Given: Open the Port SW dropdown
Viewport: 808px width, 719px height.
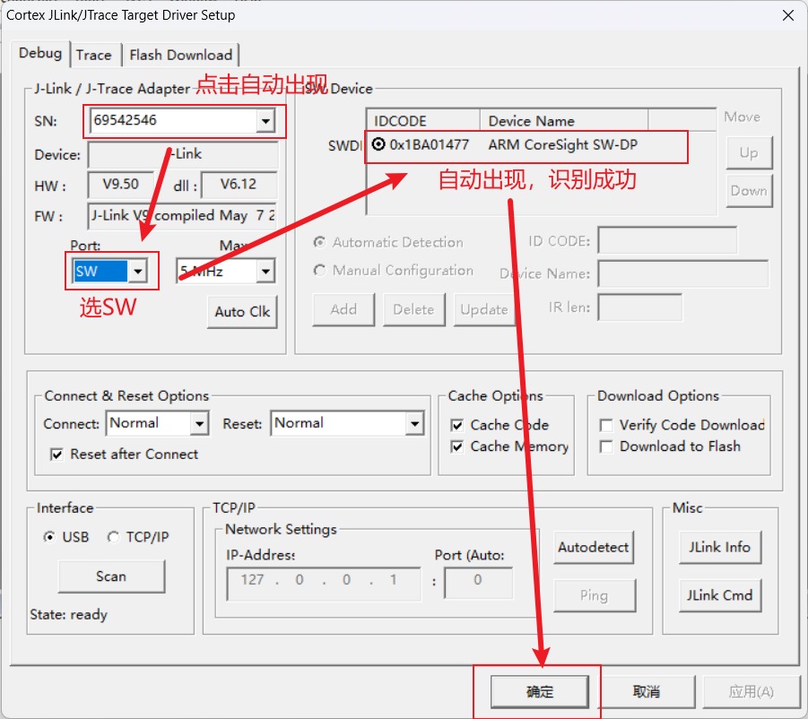Looking at the screenshot, I should click(137, 271).
